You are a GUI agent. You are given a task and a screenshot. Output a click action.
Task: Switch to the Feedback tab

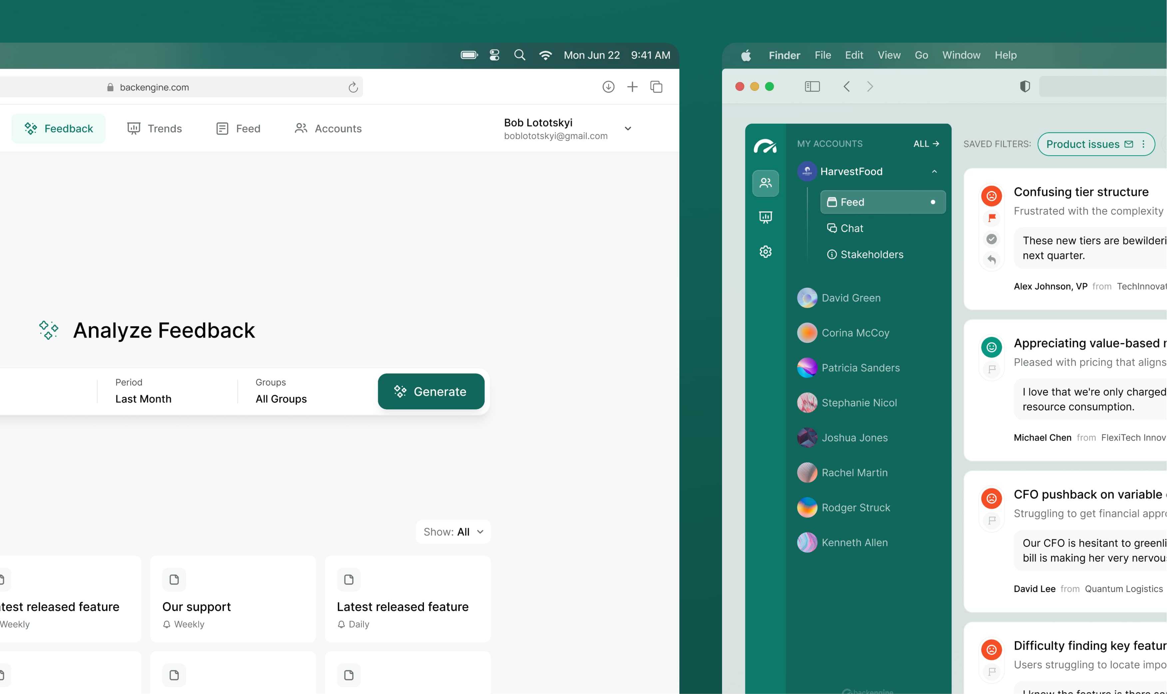(x=59, y=129)
